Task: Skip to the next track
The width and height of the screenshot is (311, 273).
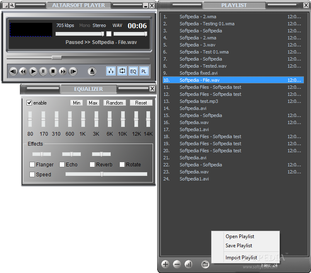Action: pos(73,71)
